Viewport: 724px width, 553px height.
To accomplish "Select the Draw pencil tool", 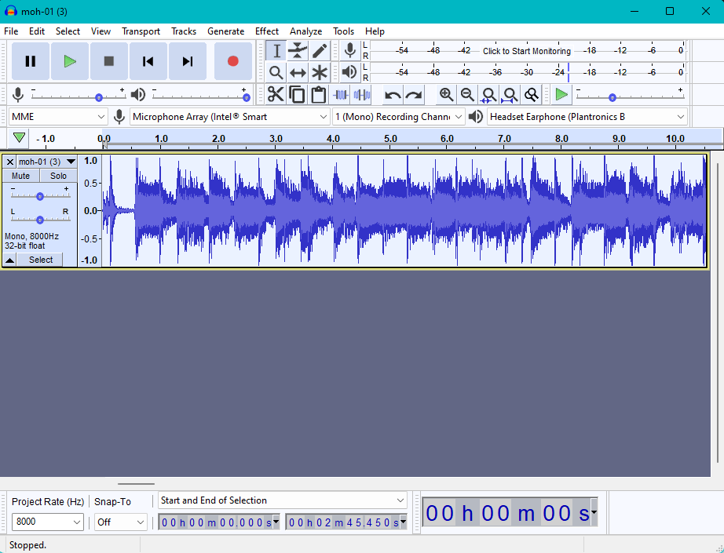I will pyautogui.click(x=319, y=51).
